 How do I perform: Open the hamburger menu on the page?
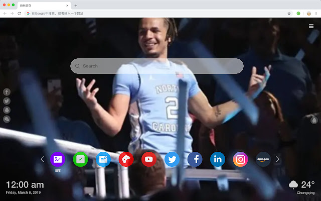click(311, 26)
